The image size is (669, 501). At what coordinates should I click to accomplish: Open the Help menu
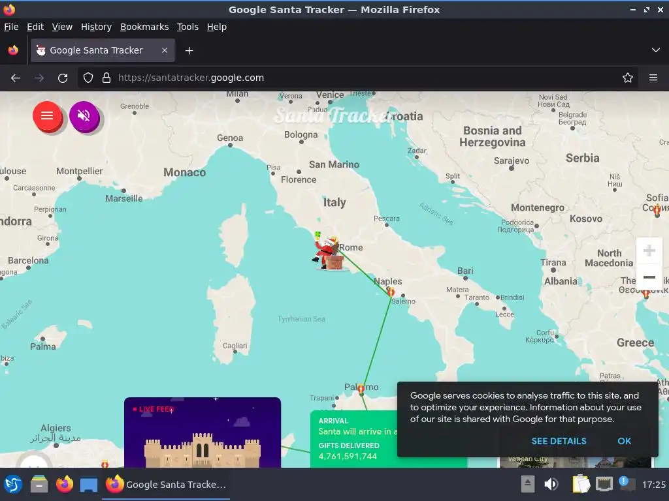217,27
